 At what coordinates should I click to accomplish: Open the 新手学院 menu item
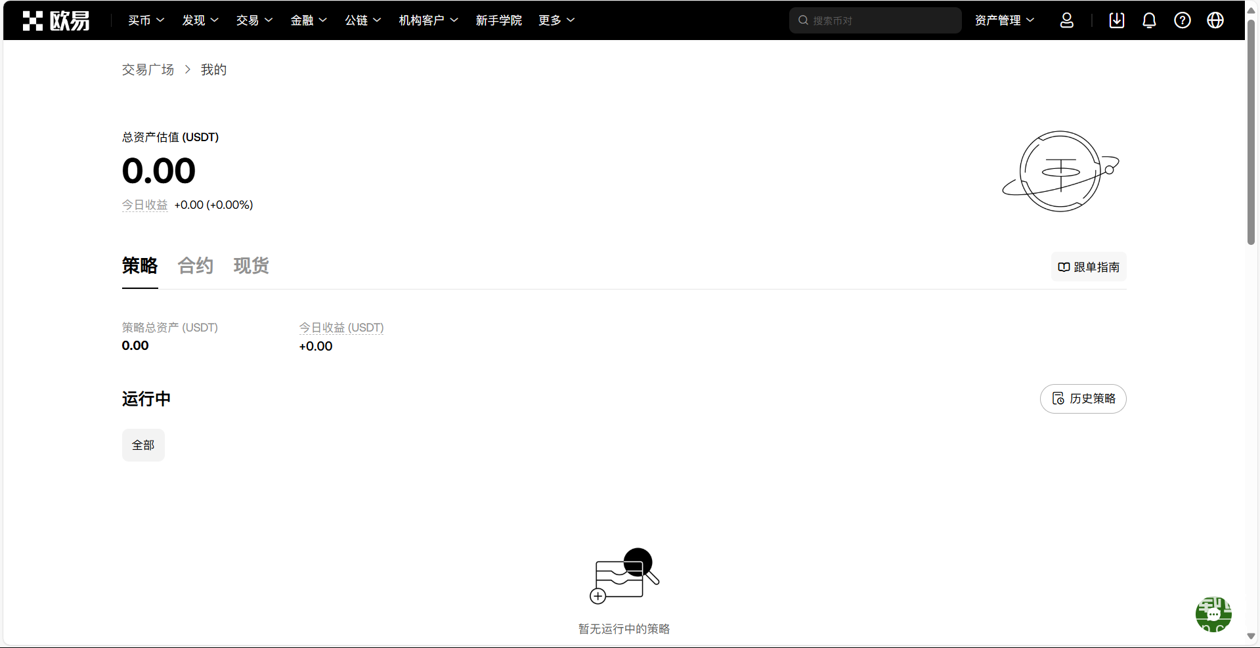498,20
